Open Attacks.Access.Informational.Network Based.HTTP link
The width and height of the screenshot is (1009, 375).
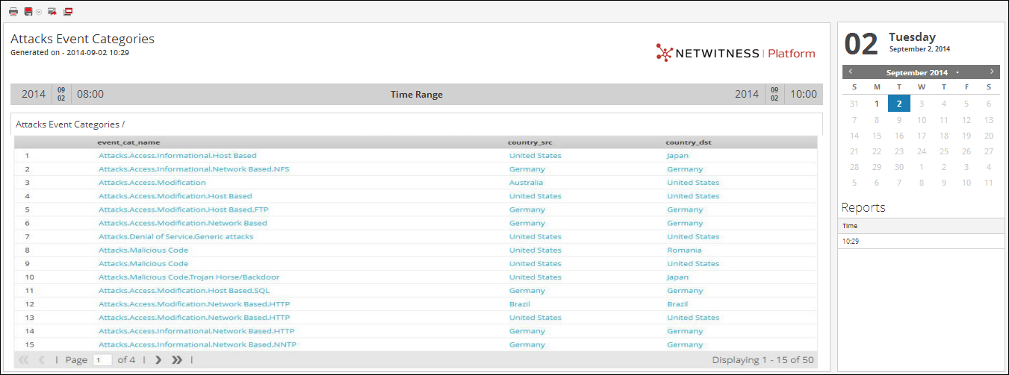(x=196, y=331)
